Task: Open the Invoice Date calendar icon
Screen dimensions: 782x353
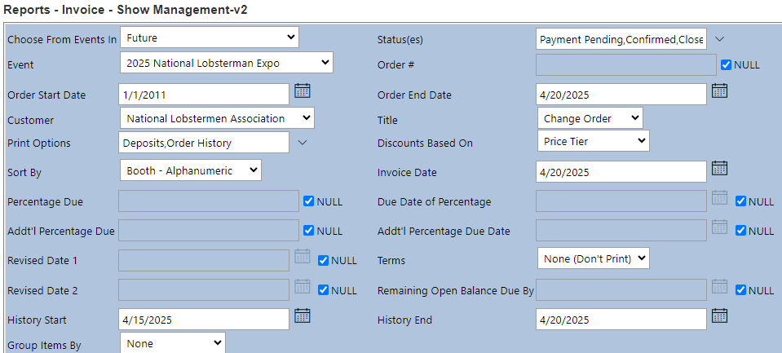Action: (x=719, y=169)
